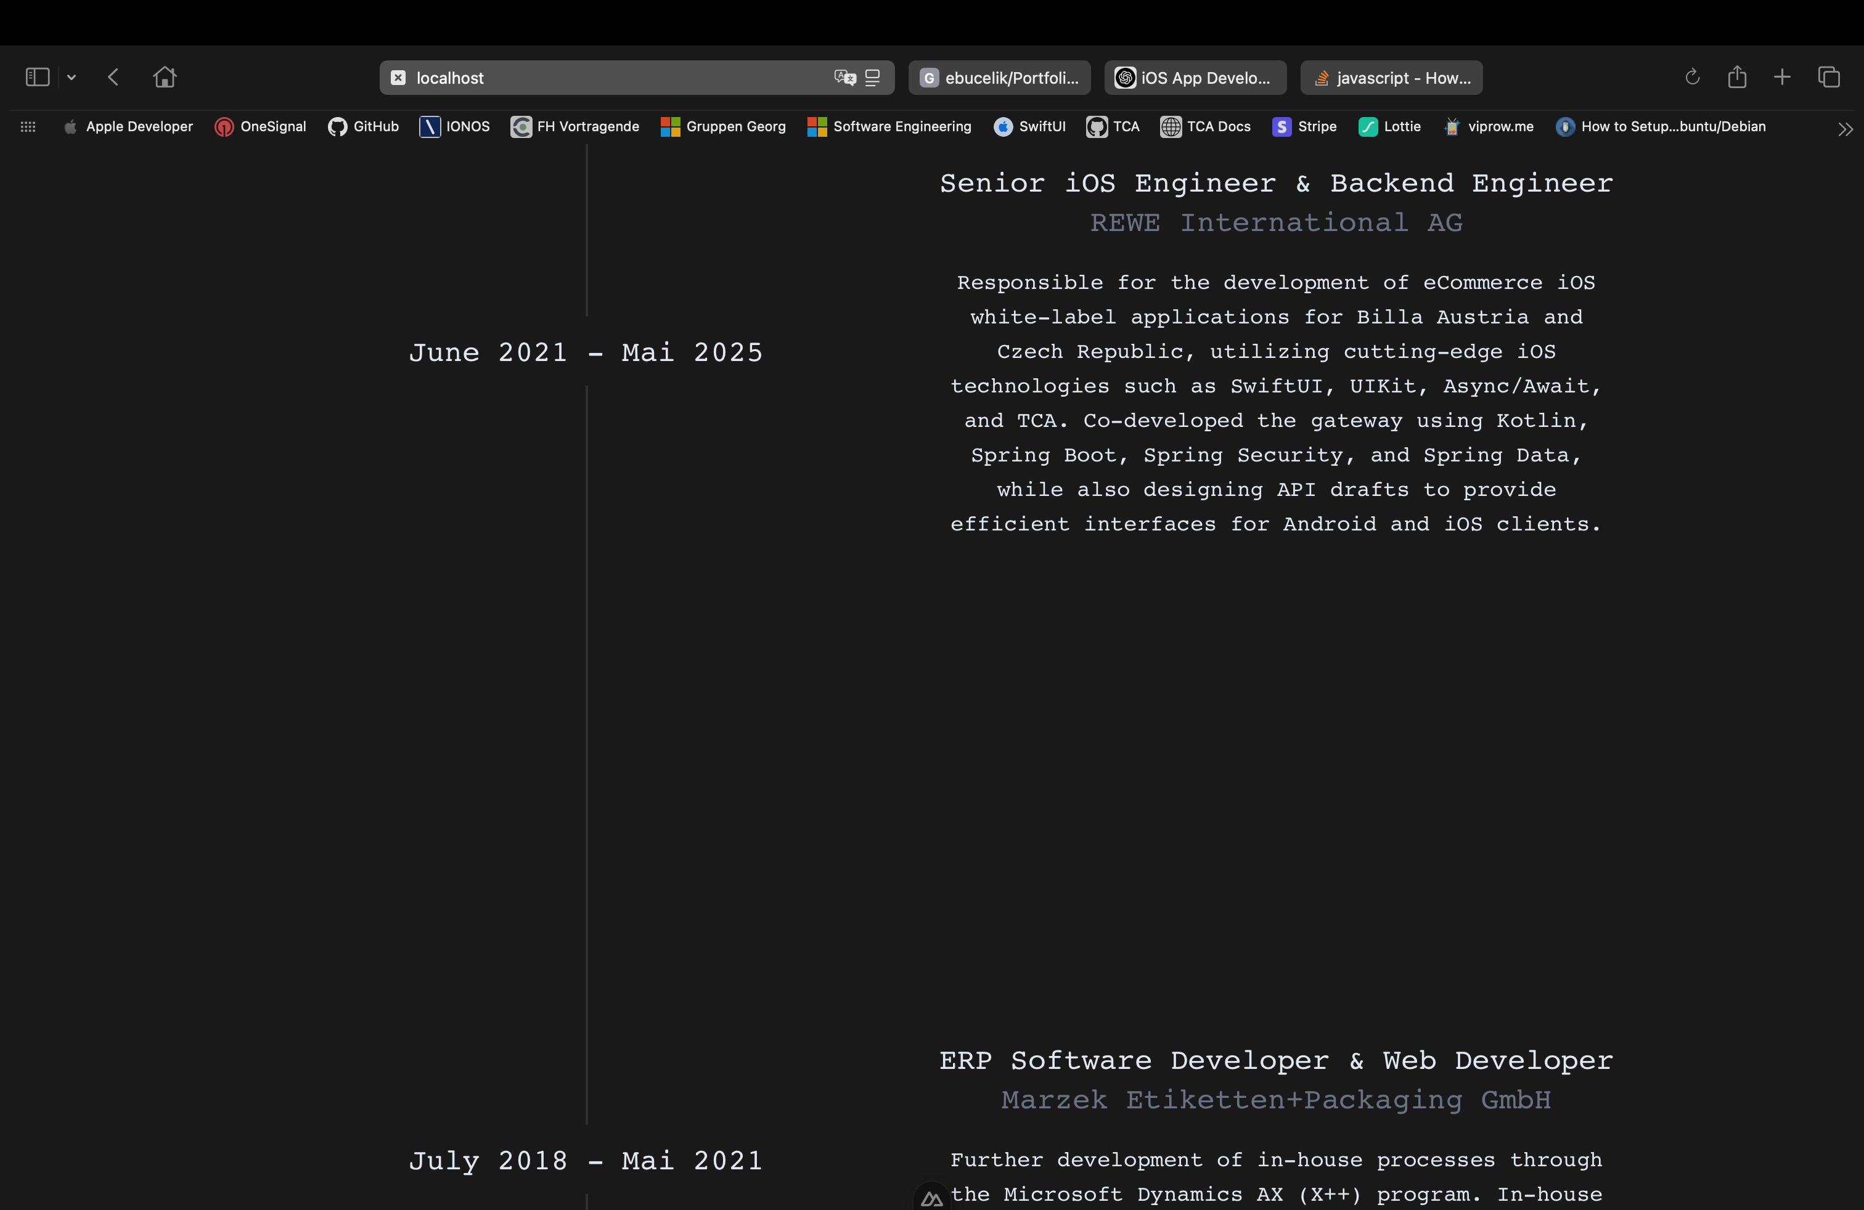Go back to the previous page
This screenshot has width=1864, height=1210.
point(113,76)
